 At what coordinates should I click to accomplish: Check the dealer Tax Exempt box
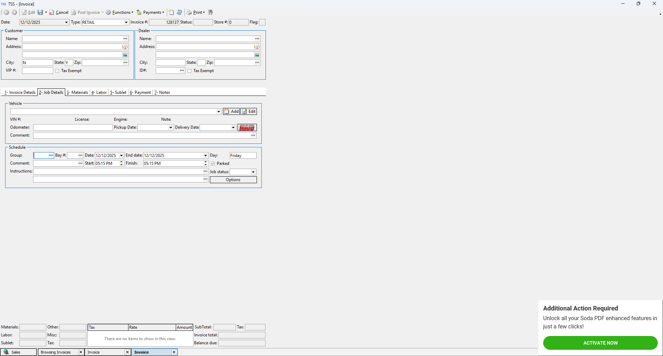[190, 71]
